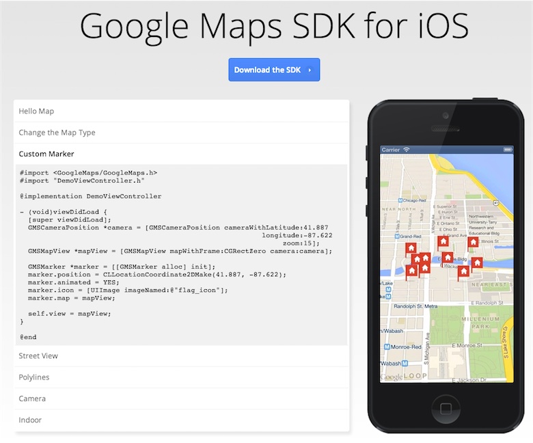Click the page title Google Maps SDK for iOS

tap(274, 26)
